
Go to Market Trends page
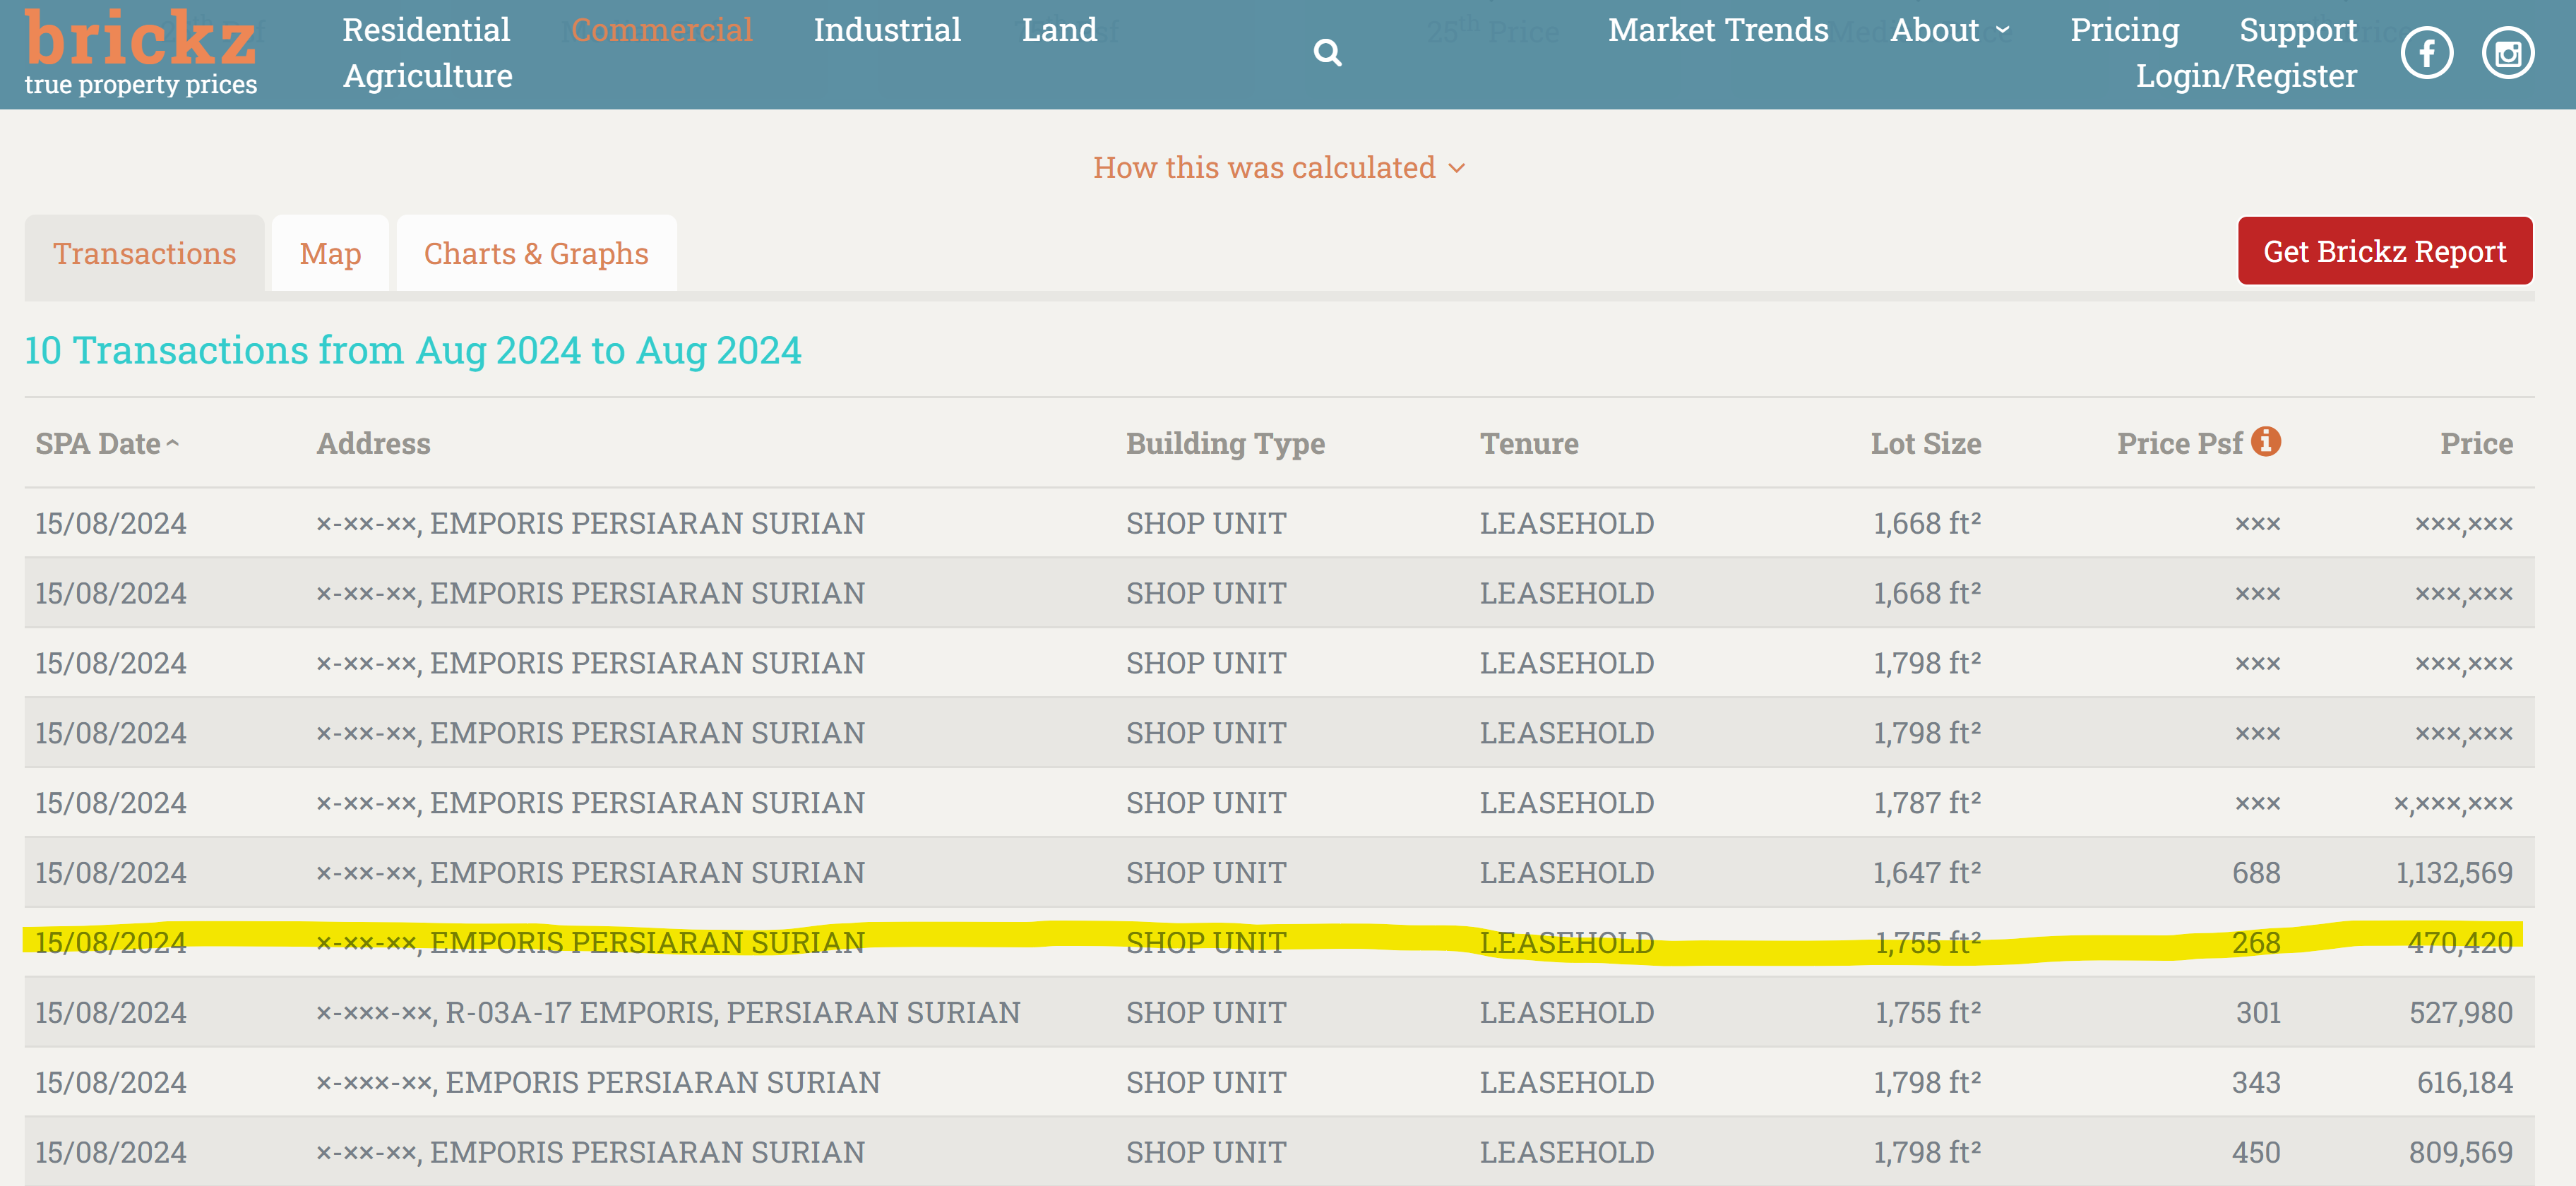[x=1718, y=30]
